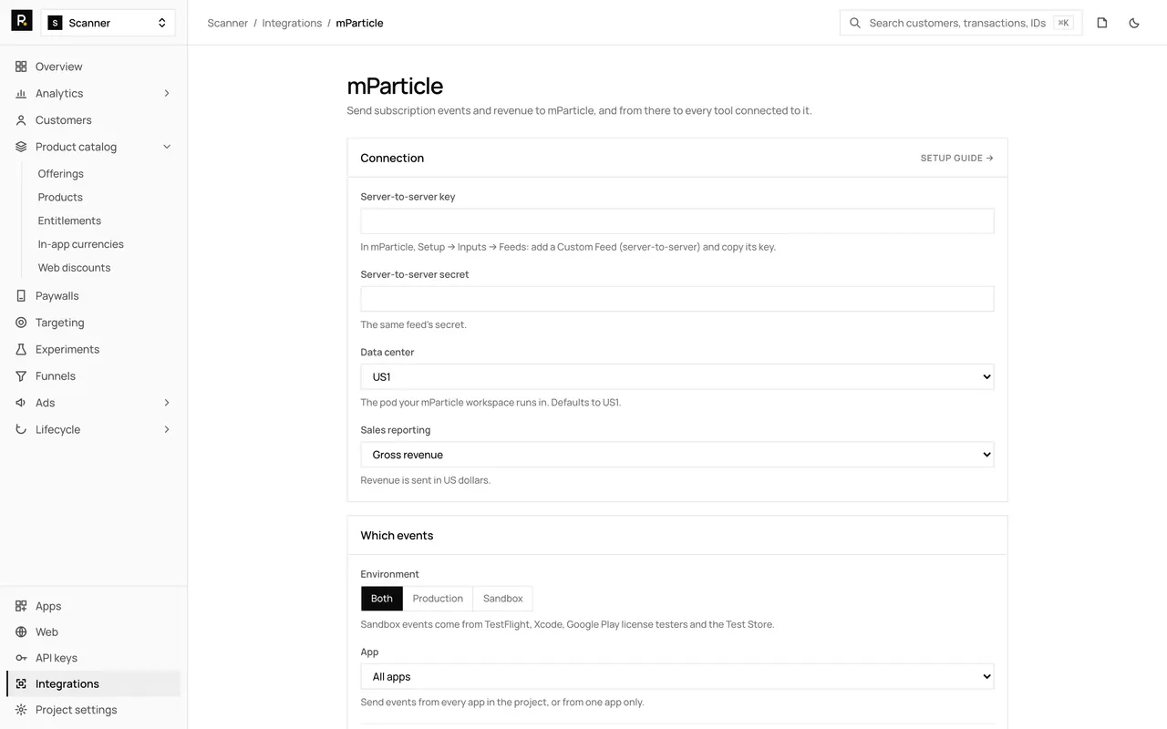Image resolution: width=1167 pixels, height=729 pixels.
Task: Click the Funnels filter icon
Action: 21,376
